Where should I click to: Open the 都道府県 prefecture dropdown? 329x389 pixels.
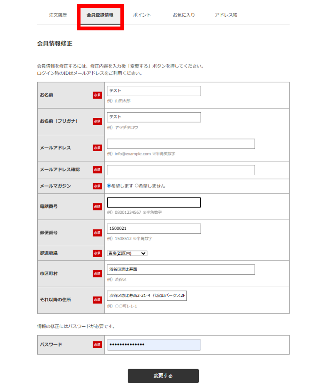[127, 253]
